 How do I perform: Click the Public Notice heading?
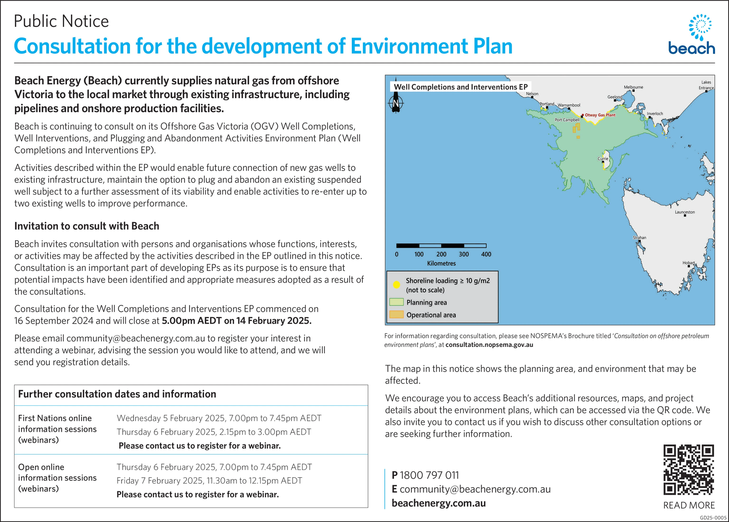(x=62, y=21)
